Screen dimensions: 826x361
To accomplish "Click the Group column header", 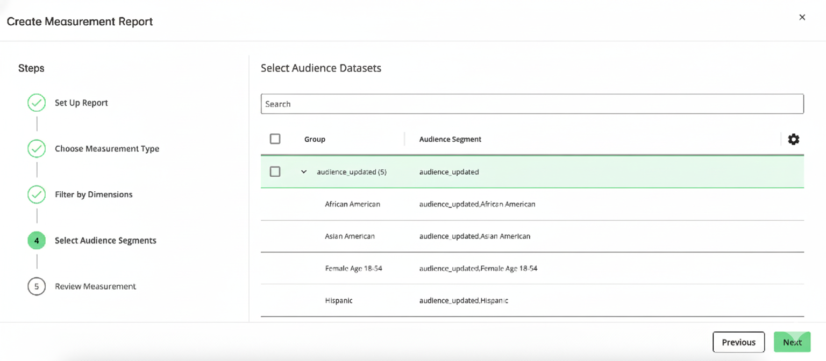I will (x=315, y=139).
